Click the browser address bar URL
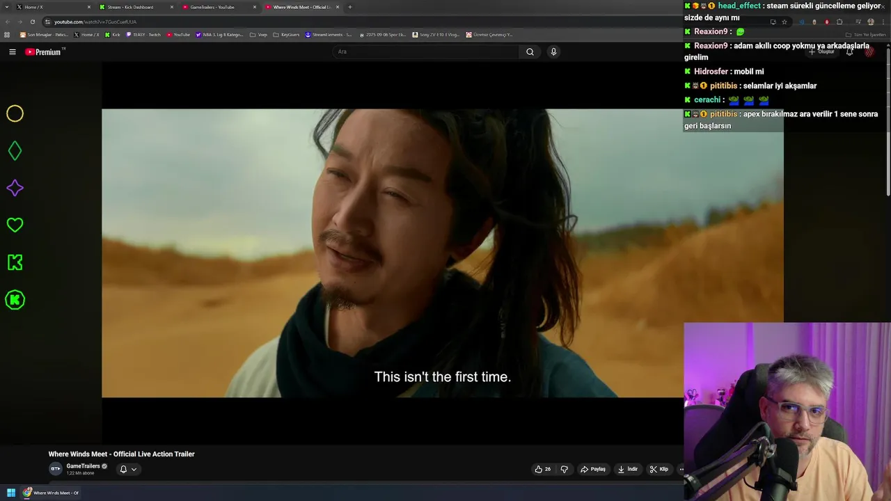Screen dimensions: 891x501 95,22
